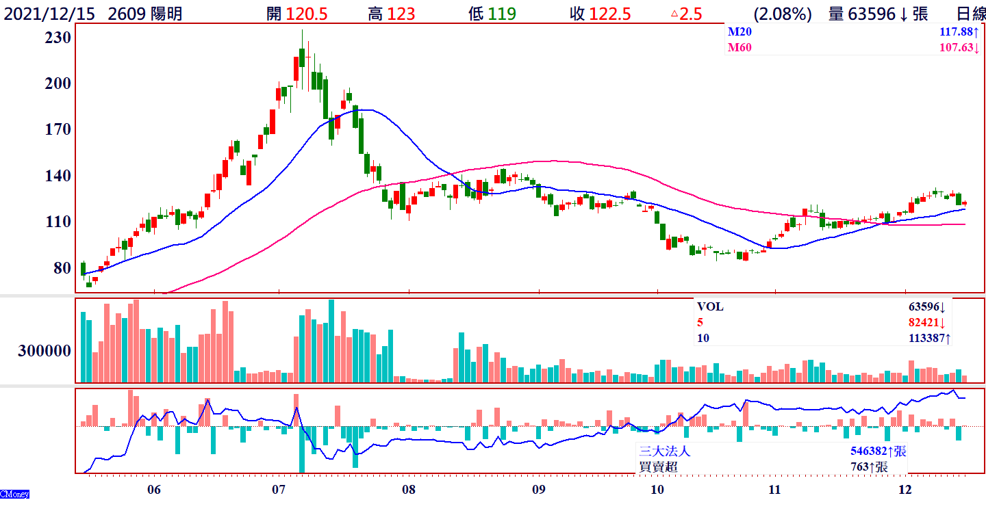
Task: Click the up arrow beside 10-day volume 113387
Action: (948, 338)
